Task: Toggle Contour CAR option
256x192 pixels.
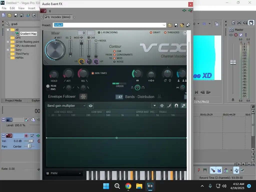Action: 114,51
